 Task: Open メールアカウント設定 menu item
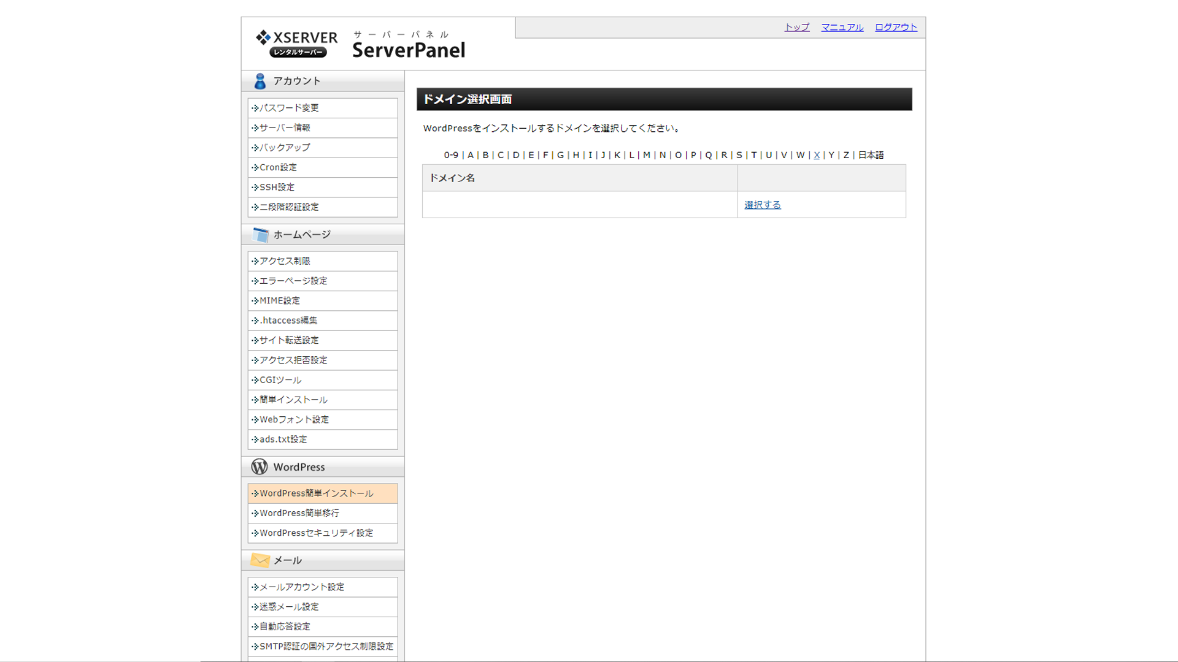coord(302,587)
